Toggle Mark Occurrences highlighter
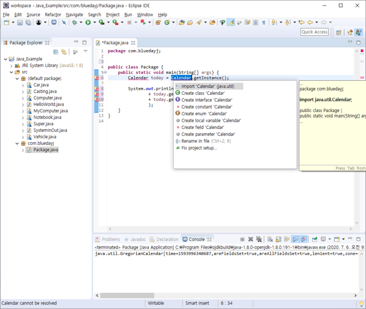 [x=231, y=22]
